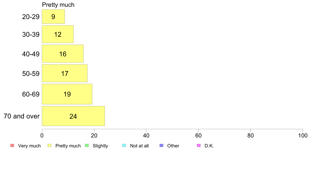The image size is (310, 192).
Task: Click the "Very much" legend label text
Action: (x=29, y=146)
